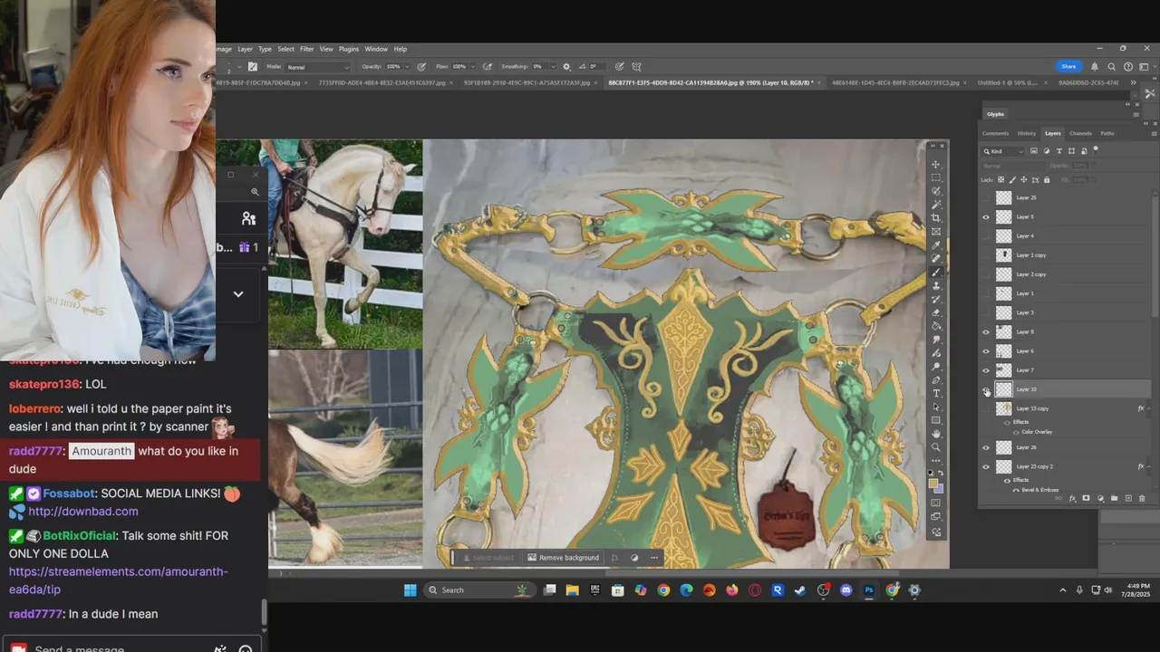Select the Eraser tool
The height and width of the screenshot is (652, 1160).
pyautogui.click(x=936, y=312)
